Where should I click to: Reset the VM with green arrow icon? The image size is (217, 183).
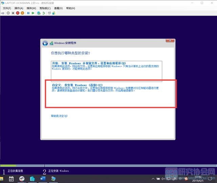click(x=33, y=13)
